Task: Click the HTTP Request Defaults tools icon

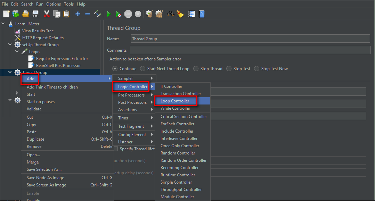Action: [17, 38]
